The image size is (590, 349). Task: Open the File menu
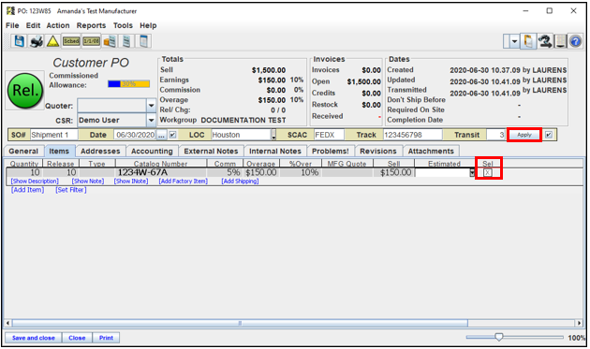tap(12, 25)
